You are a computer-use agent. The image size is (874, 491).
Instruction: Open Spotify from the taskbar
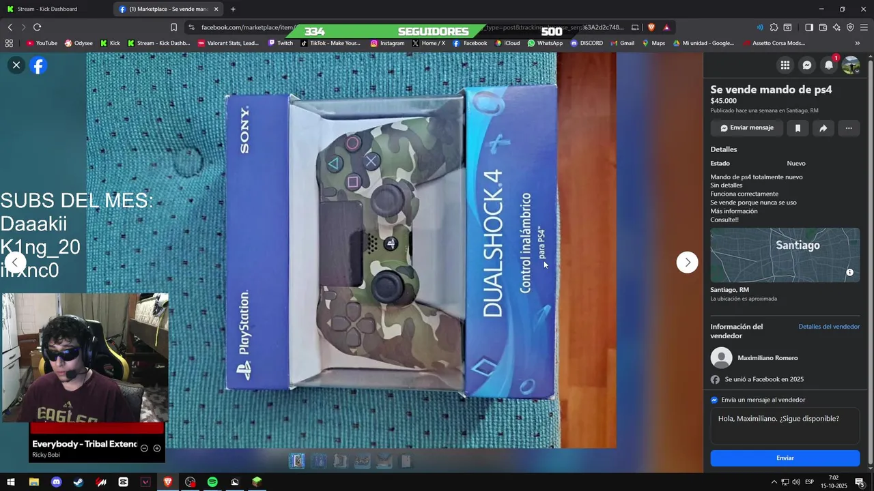(212, 482)
